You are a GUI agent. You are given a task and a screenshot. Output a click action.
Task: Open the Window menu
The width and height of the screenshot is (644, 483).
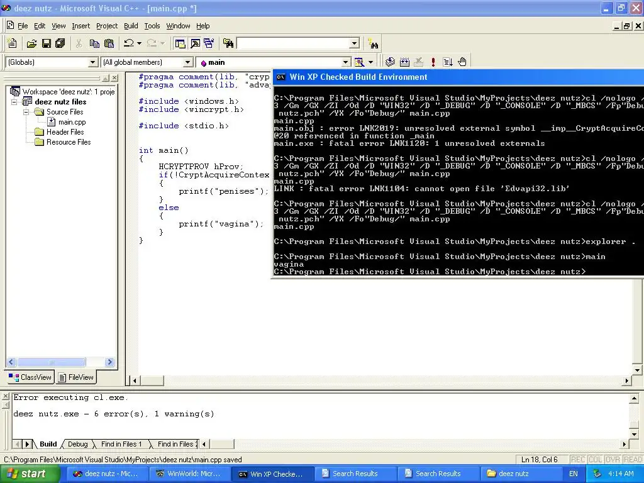click(178, 26)
